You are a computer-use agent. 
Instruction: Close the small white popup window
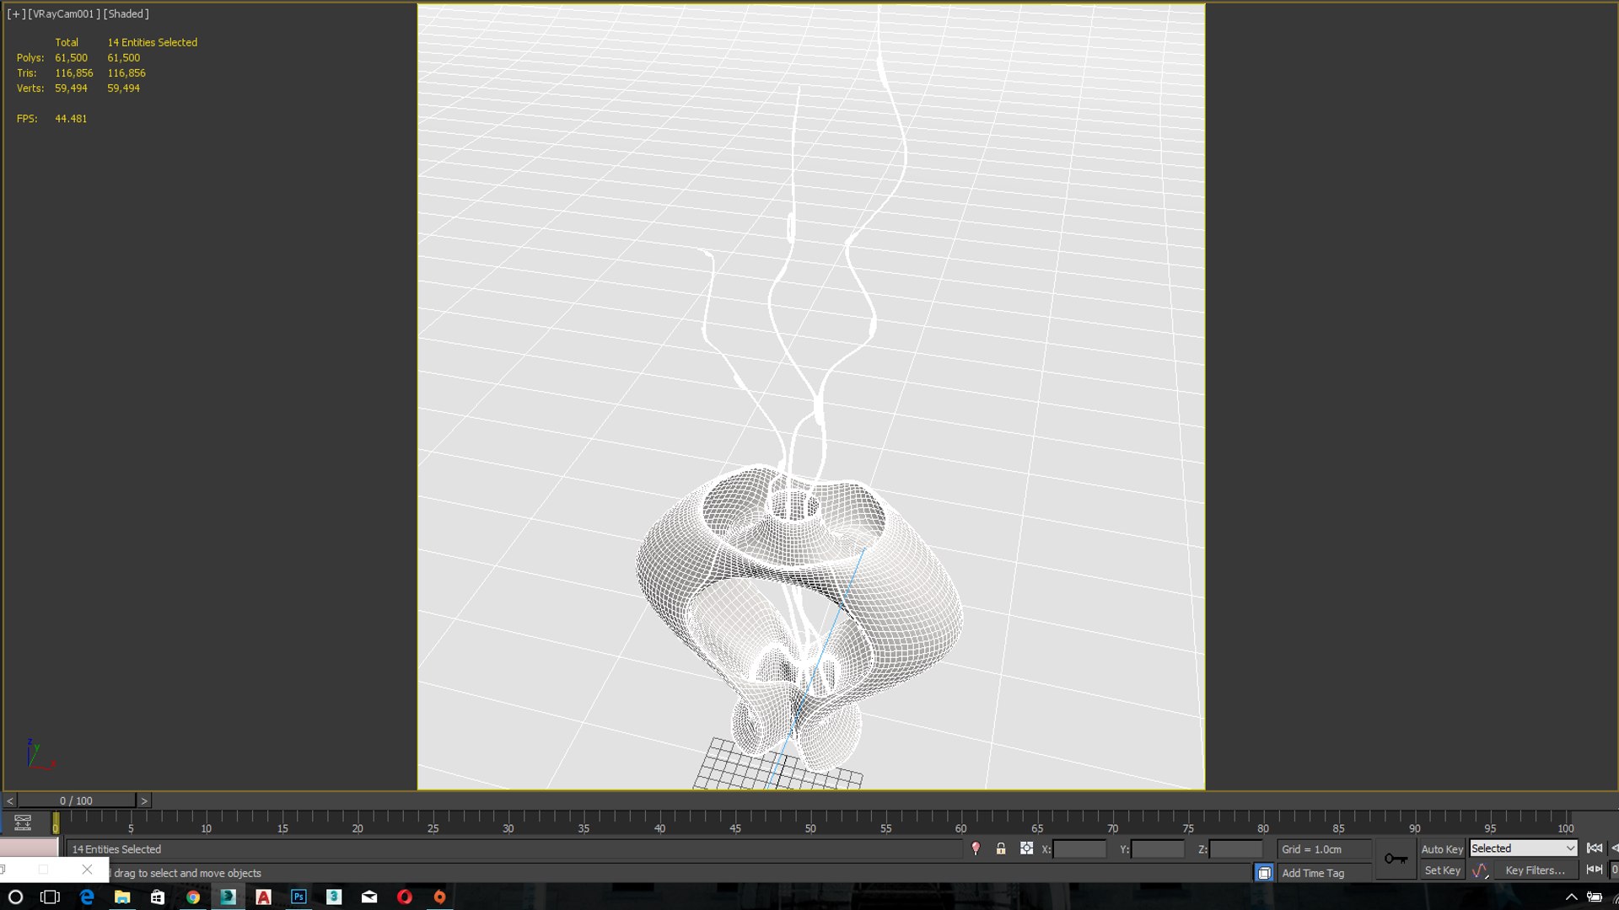tap(87, 870)
